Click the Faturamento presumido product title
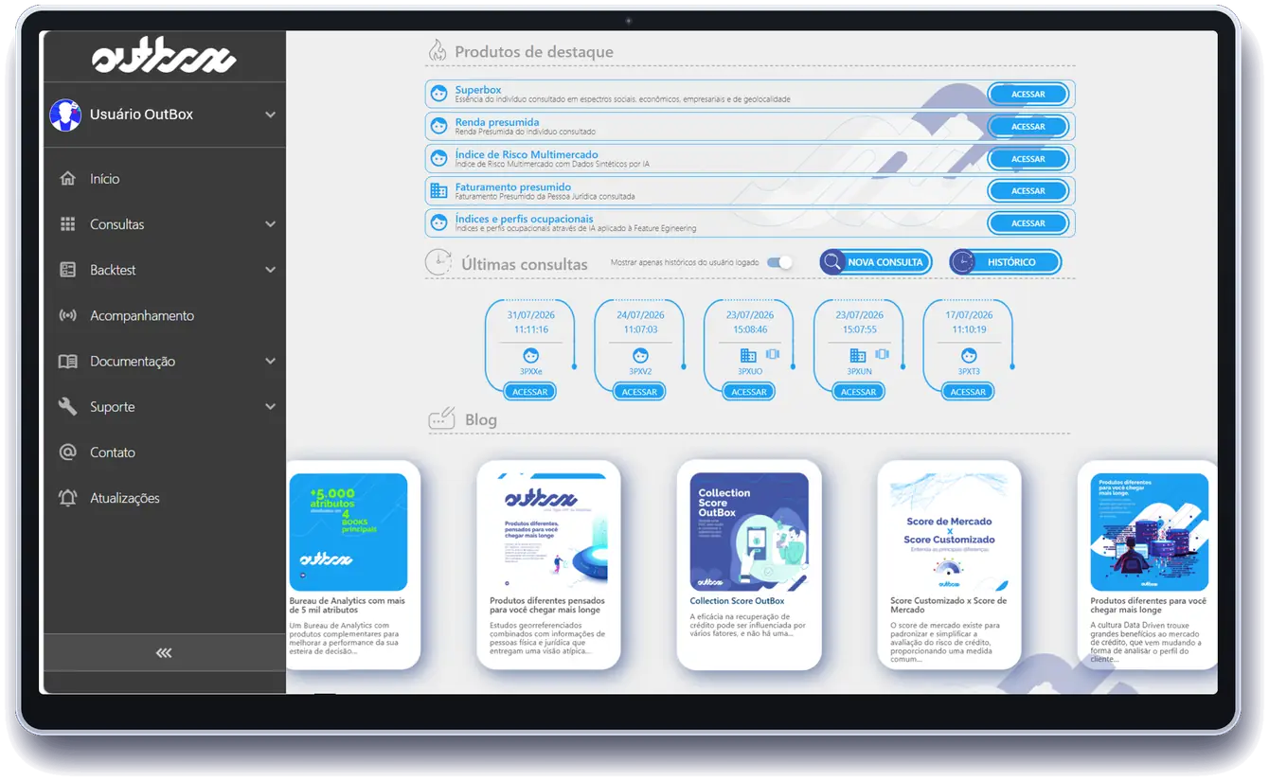 point(513,186)
